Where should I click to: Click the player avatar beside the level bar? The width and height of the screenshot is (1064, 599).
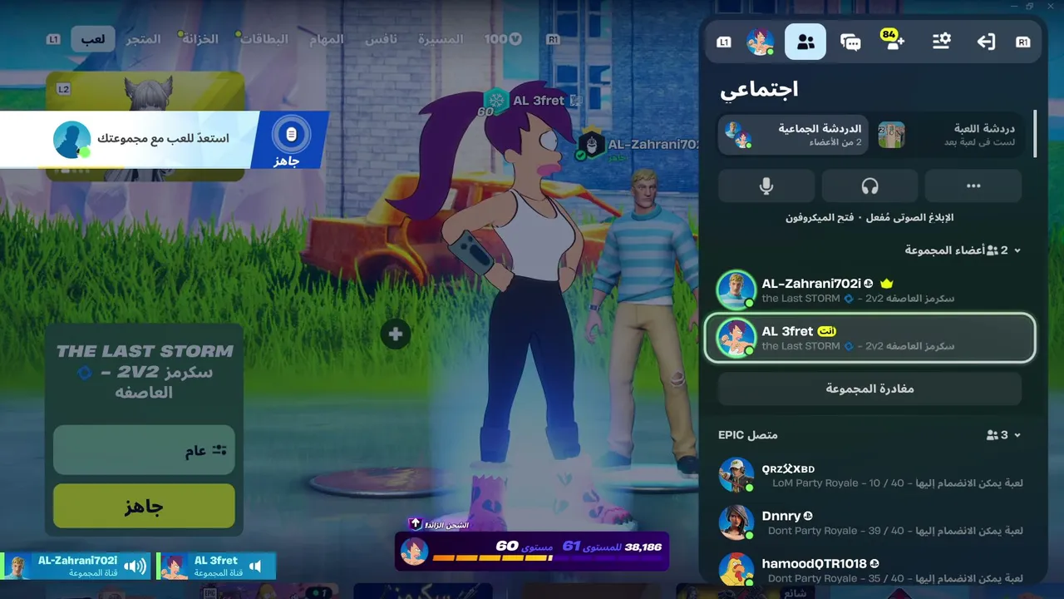coord(415,551)
